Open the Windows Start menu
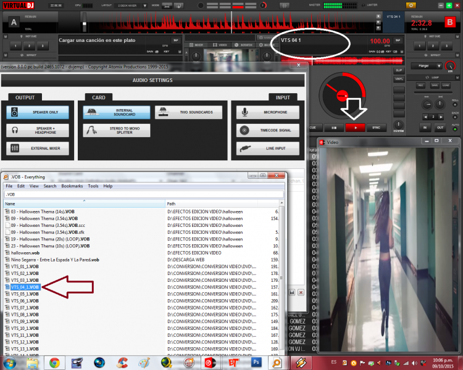 click(9, 363)
